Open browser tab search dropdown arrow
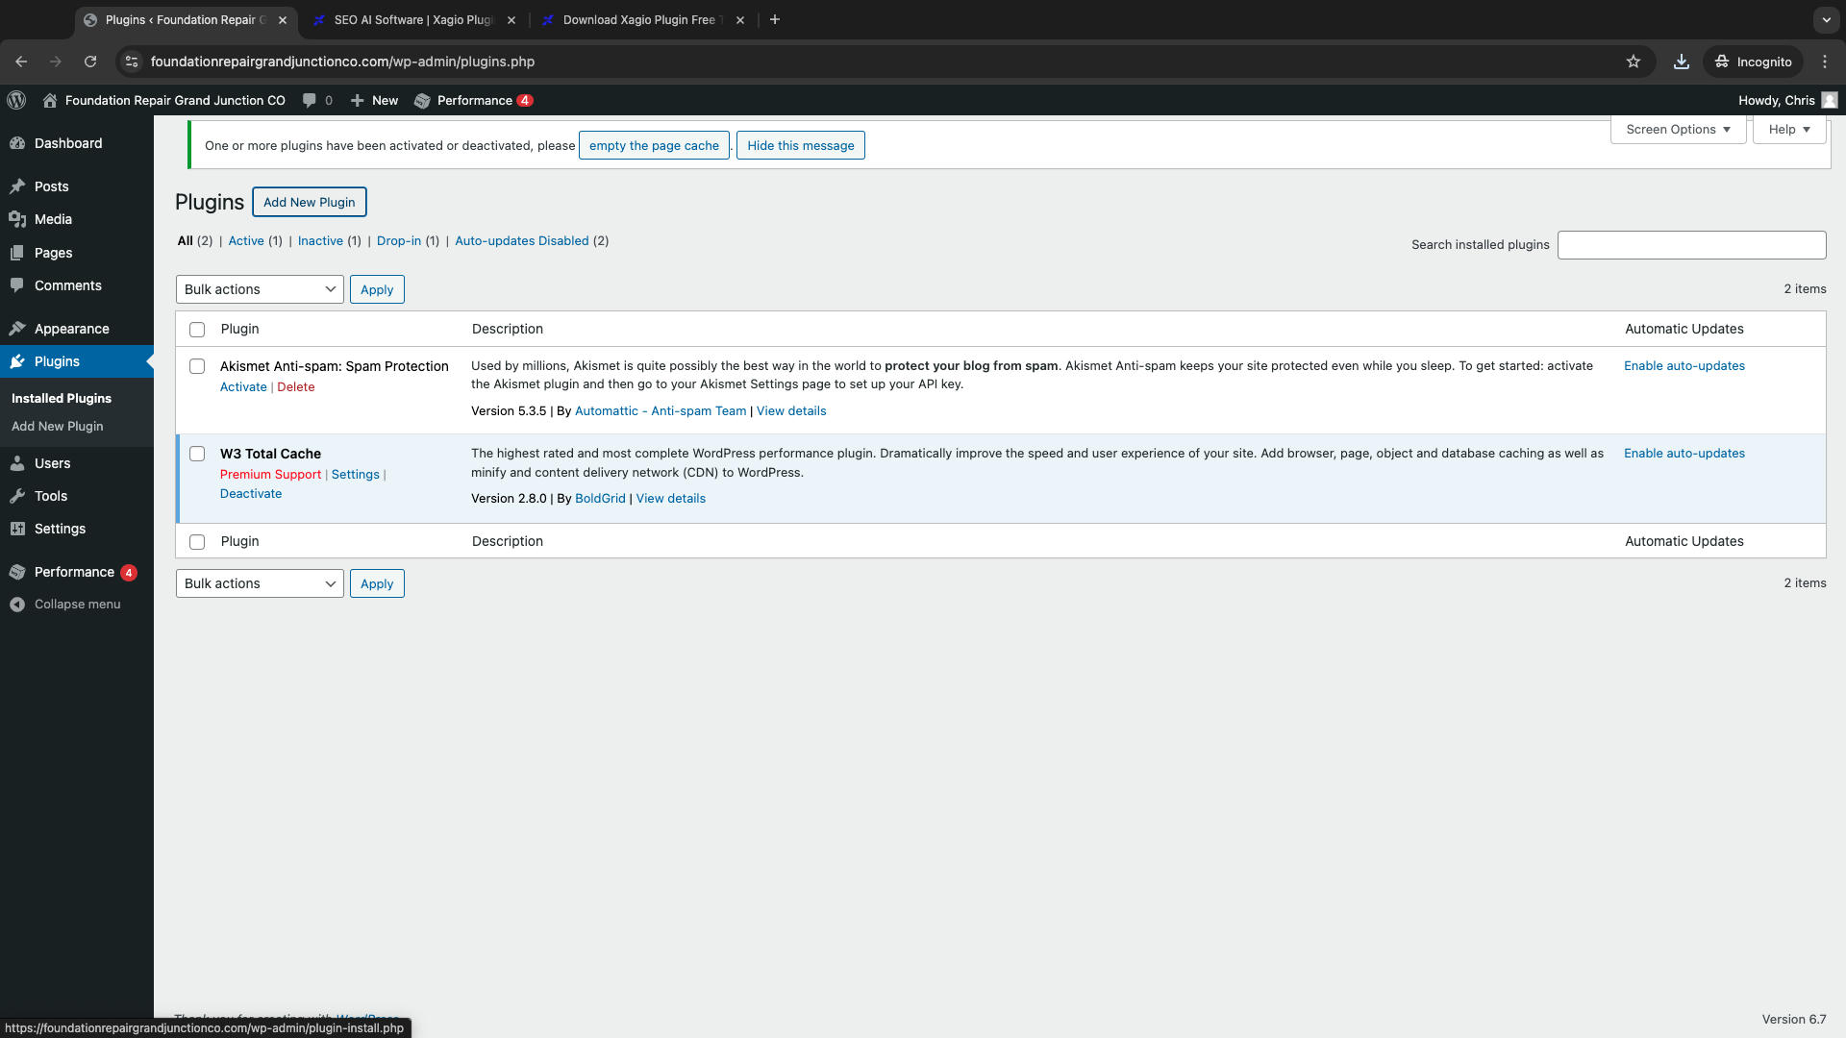Image resolution: width=1846 pixels, height=1038 pixels. pos(1826,19)
